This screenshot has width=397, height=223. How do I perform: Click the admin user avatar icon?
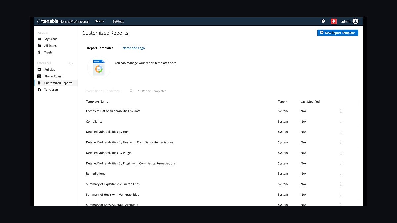(355, 21)
